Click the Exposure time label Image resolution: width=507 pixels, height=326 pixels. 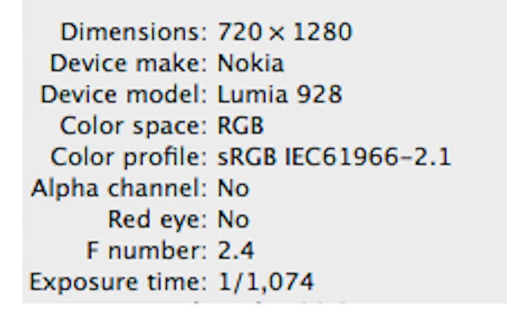(x=118, y=282)
